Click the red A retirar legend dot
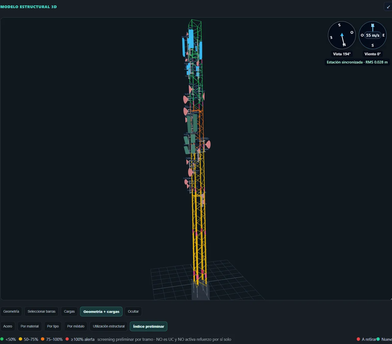Image resolution: width=392 pixels, height=344 pixels. (358, 339)
